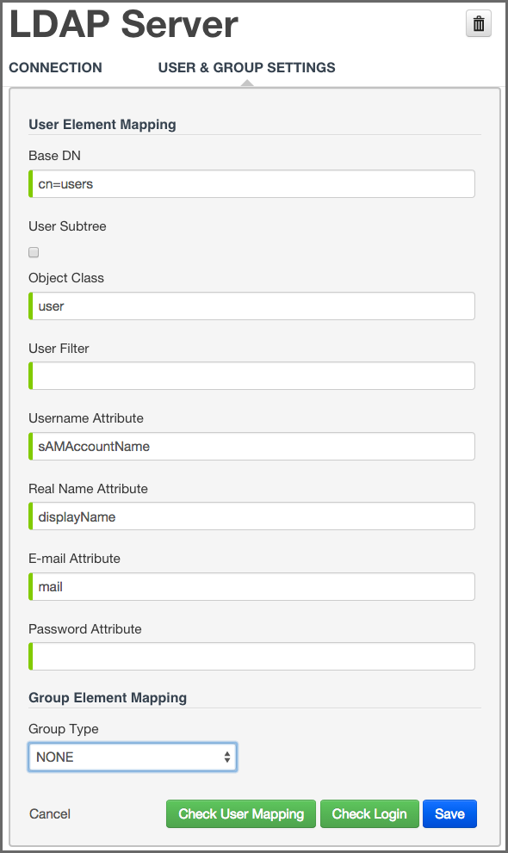
Task: Click Check User Mapping
Action: (x=240, y=813)
